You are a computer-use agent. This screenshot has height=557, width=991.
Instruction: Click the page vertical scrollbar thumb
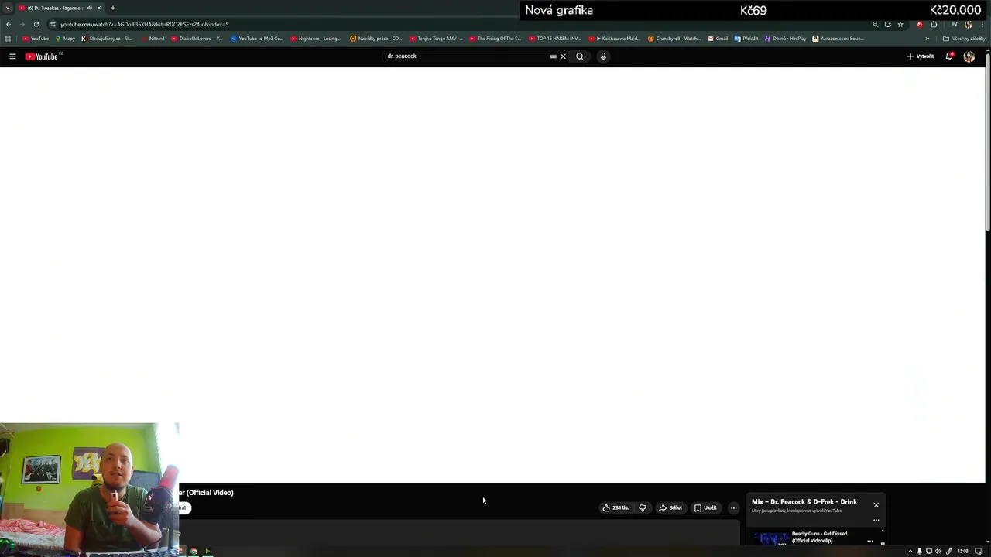click(x=988, y=143)
